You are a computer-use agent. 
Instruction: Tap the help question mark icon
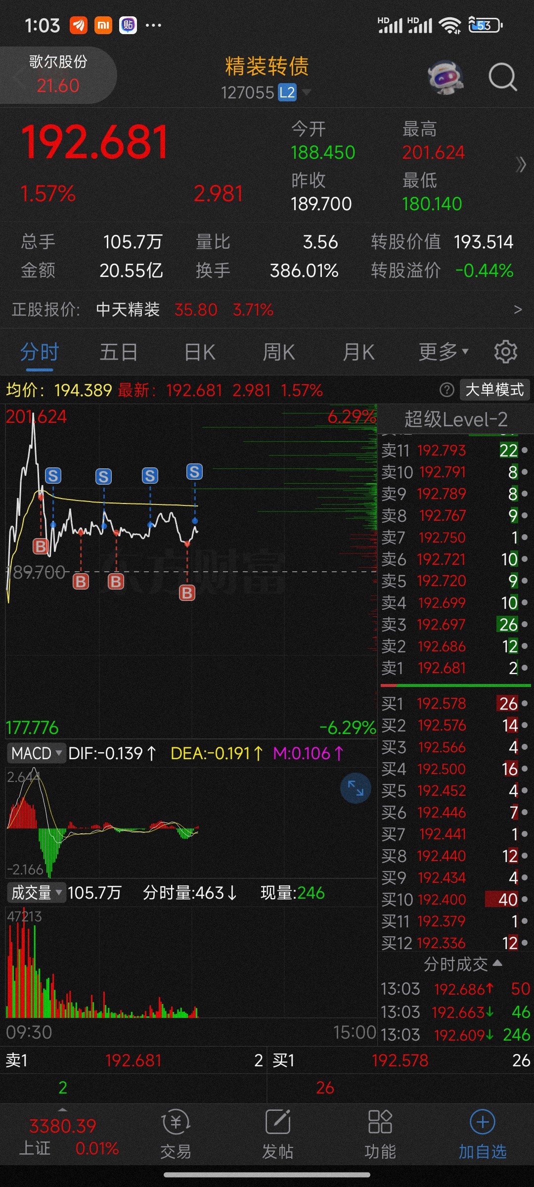coord(446,390)
